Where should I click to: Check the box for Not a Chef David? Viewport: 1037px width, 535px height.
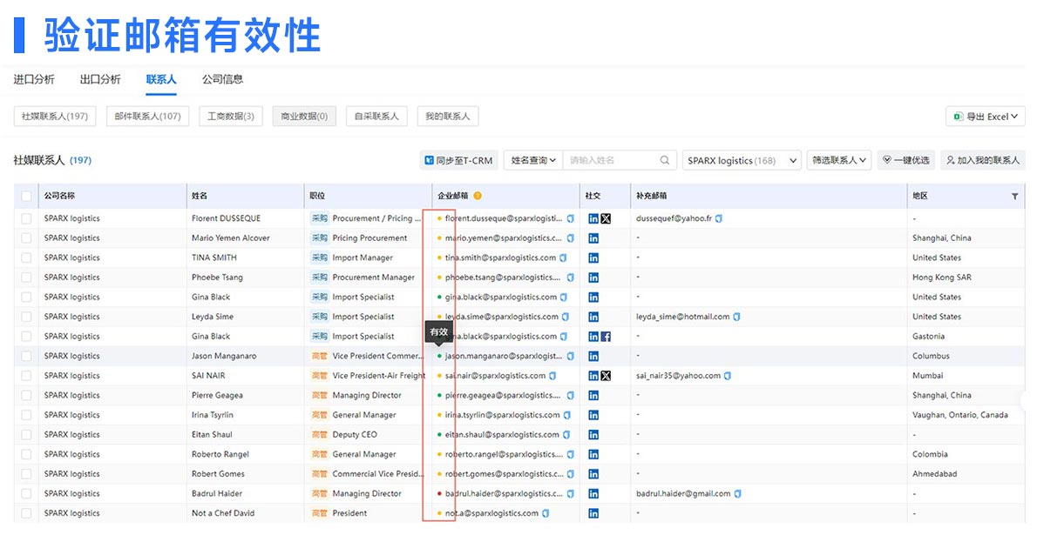pyautogui.click(x=26, y=513)
